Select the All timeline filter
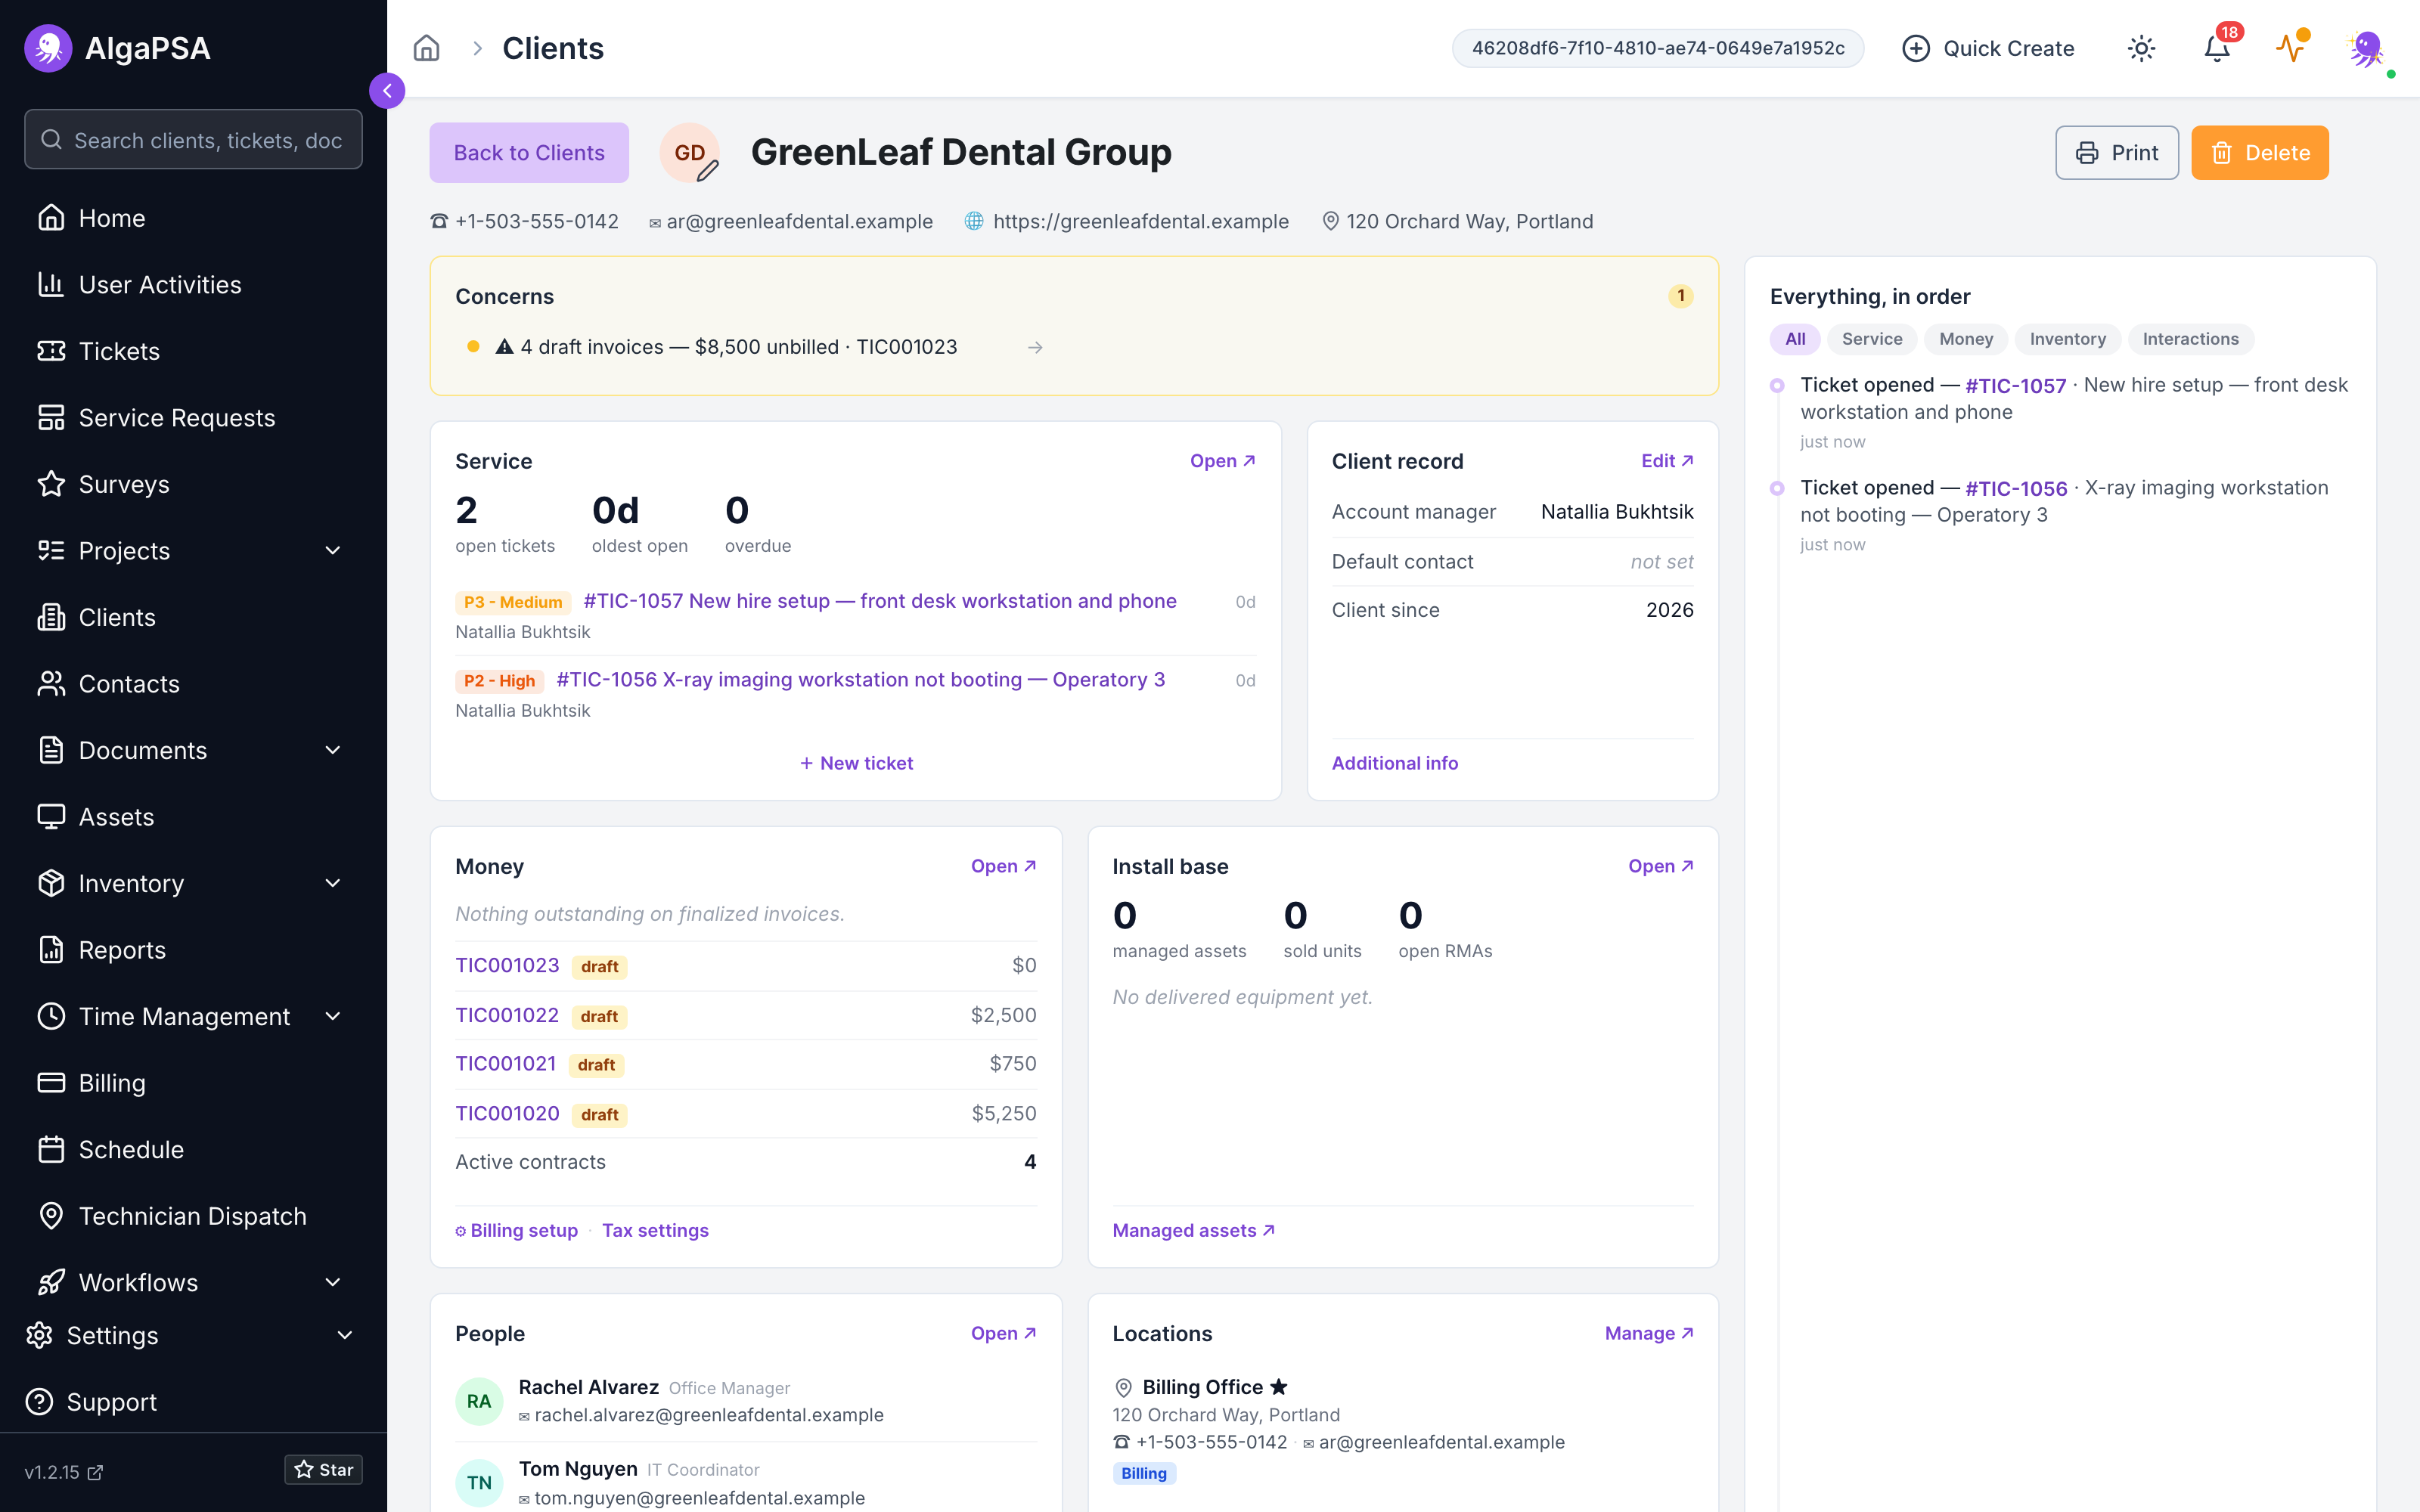Image resolution: width=2420 pixels, height=1512 pixels. point(1795,339)
